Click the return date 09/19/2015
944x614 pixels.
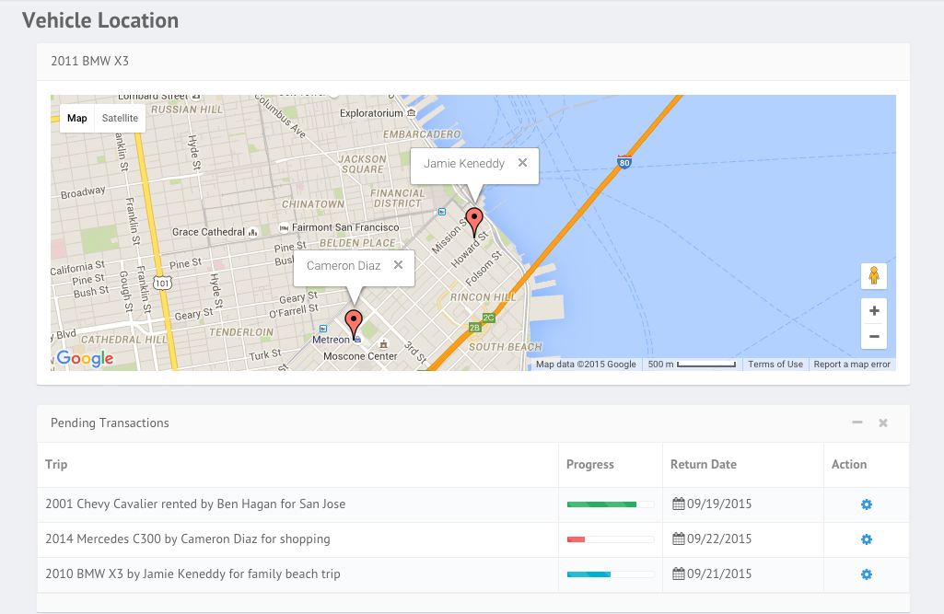(x=719, y=504)
